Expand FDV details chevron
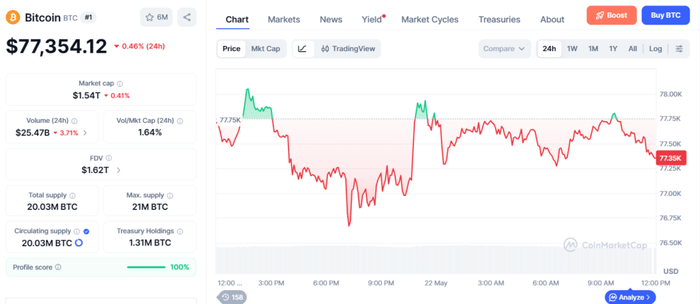This screenshot has width=700, height=304. pos(118,170)
